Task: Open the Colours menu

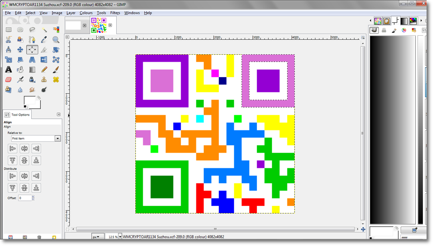Action: tap(86, 13)
